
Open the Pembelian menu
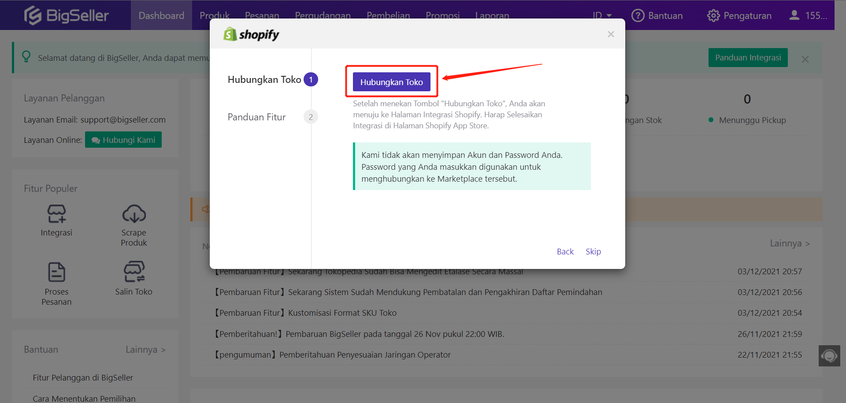388,15
